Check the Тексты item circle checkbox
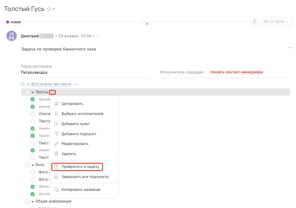 [x=27, y=92]
